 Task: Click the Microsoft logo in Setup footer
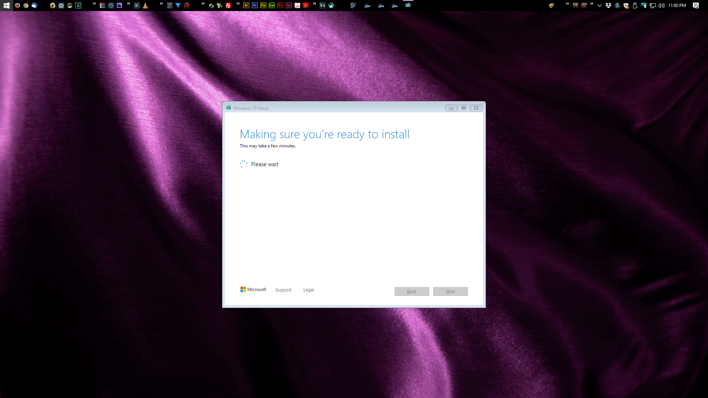point(253,290)
